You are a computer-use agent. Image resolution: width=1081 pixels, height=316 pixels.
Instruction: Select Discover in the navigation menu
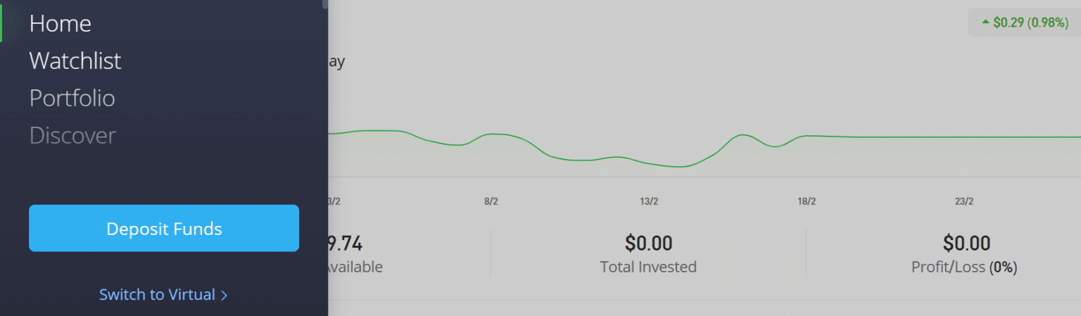click(x=72, y=136)
